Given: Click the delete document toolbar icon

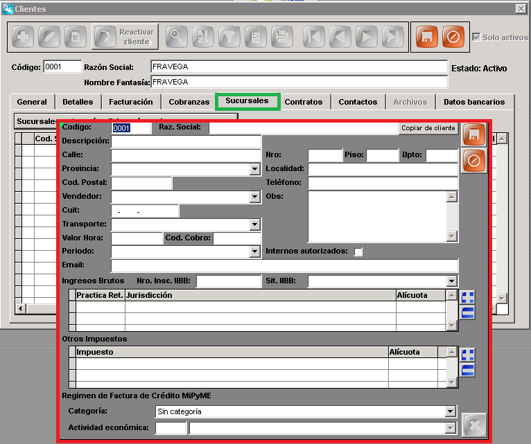Looking at the screenshot, I should (x=76, y=37).
